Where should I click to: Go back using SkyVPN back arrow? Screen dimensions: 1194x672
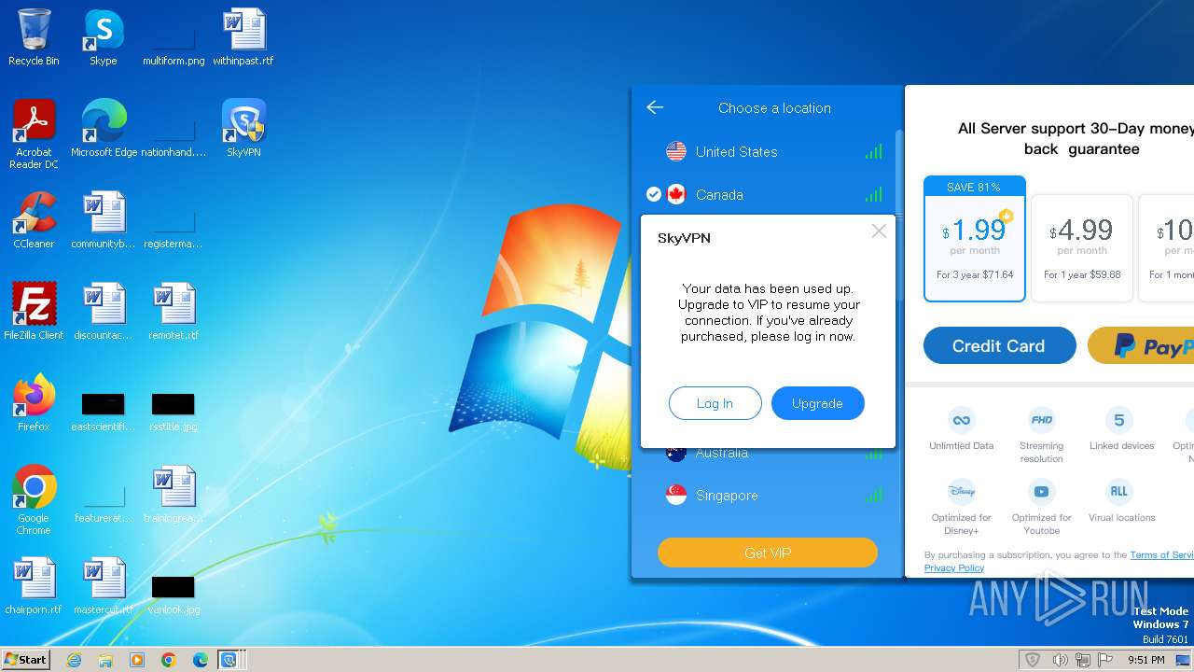(655, 107)
